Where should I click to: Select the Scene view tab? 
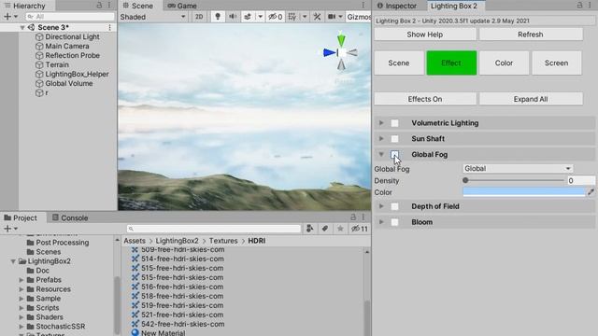click(x=138, y=6)
